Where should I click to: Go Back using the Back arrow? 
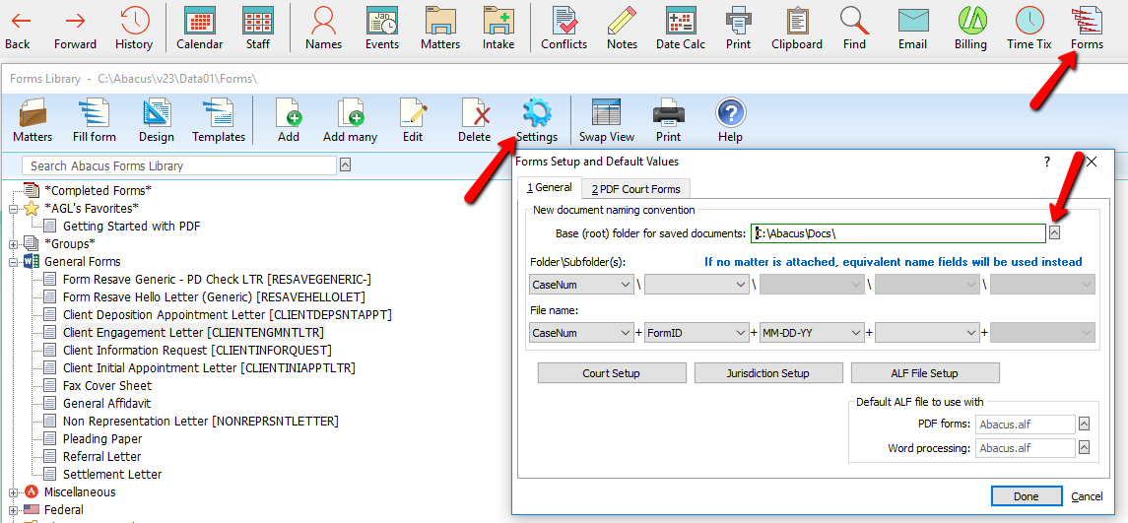coord(18,28)
